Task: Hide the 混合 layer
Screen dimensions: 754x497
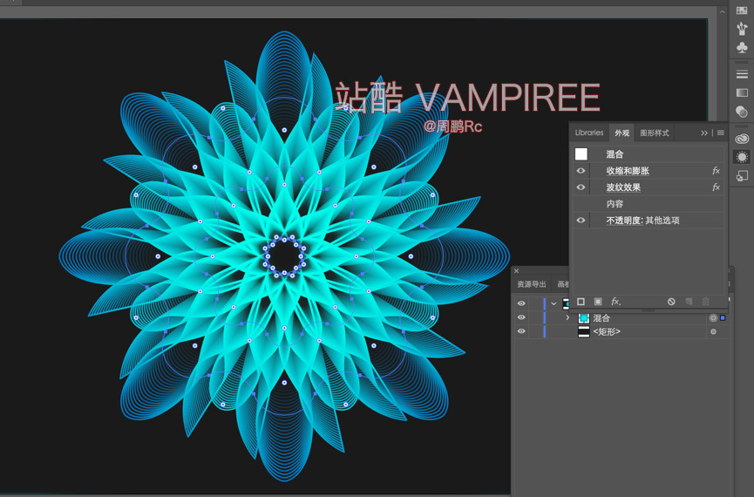Action: 521,317
